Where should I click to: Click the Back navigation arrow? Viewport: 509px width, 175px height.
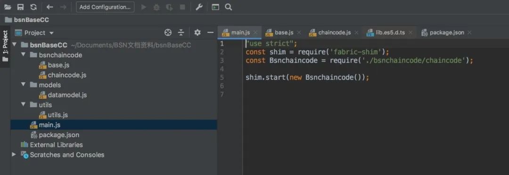pos(49,7)
